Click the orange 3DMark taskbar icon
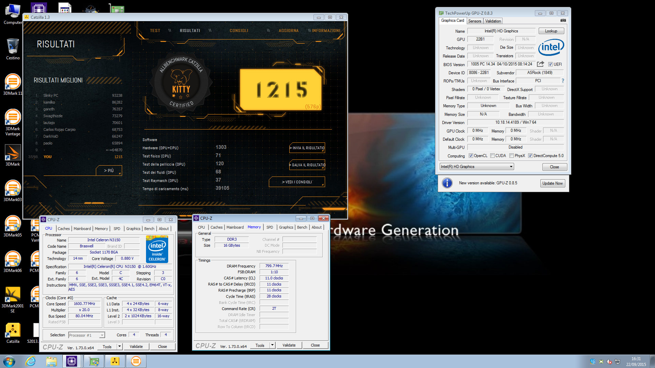This screenshot has width=655, height=368. pos(136,361)
